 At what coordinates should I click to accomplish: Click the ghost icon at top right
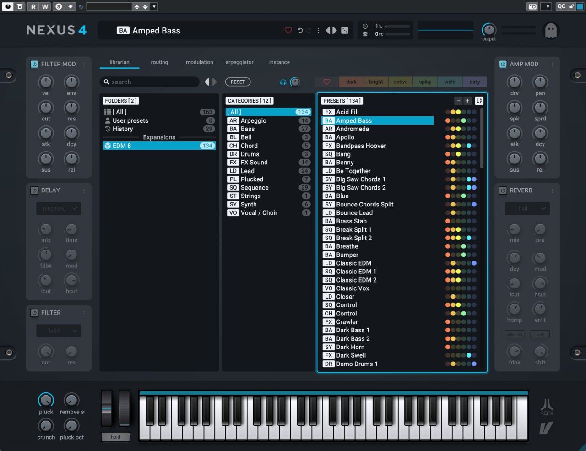(x=550, y=31)
